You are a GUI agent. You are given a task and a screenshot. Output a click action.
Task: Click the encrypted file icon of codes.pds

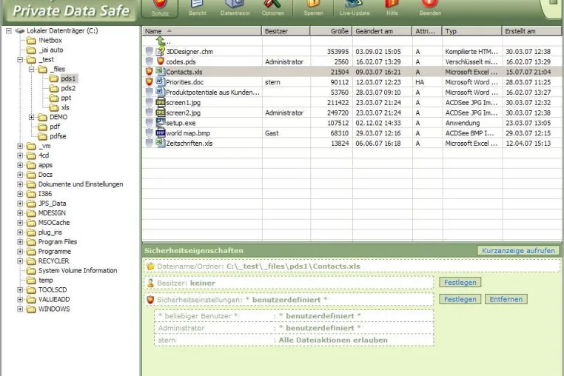click(x=161, y=61)
